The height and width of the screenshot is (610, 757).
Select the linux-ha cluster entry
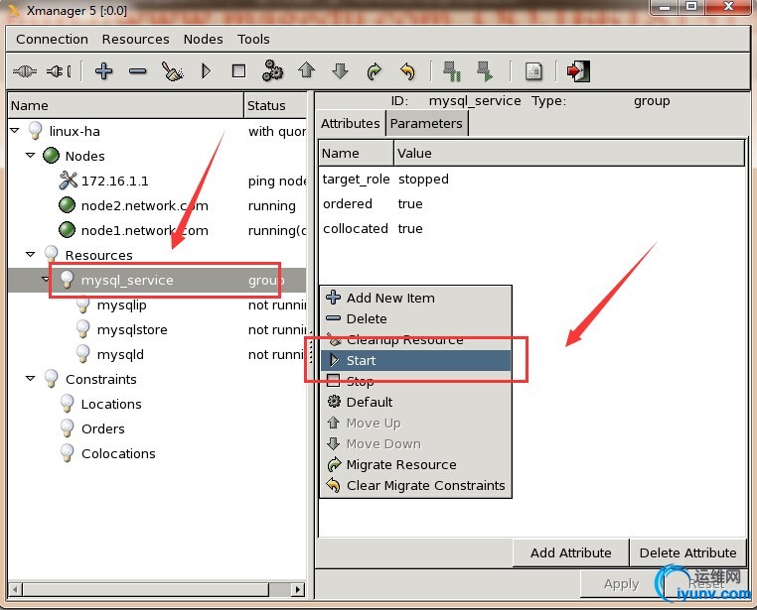click(75, 131)
